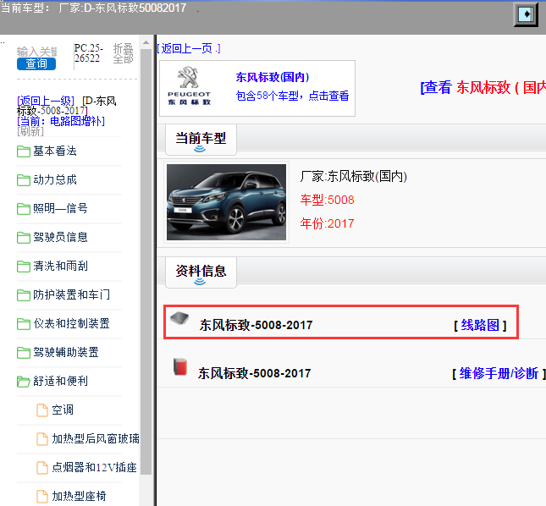The width and height of the screenshot is (546, 506).
Task: Click 厂家:东风标致(国内) text
Action: (x=354, y=177)
